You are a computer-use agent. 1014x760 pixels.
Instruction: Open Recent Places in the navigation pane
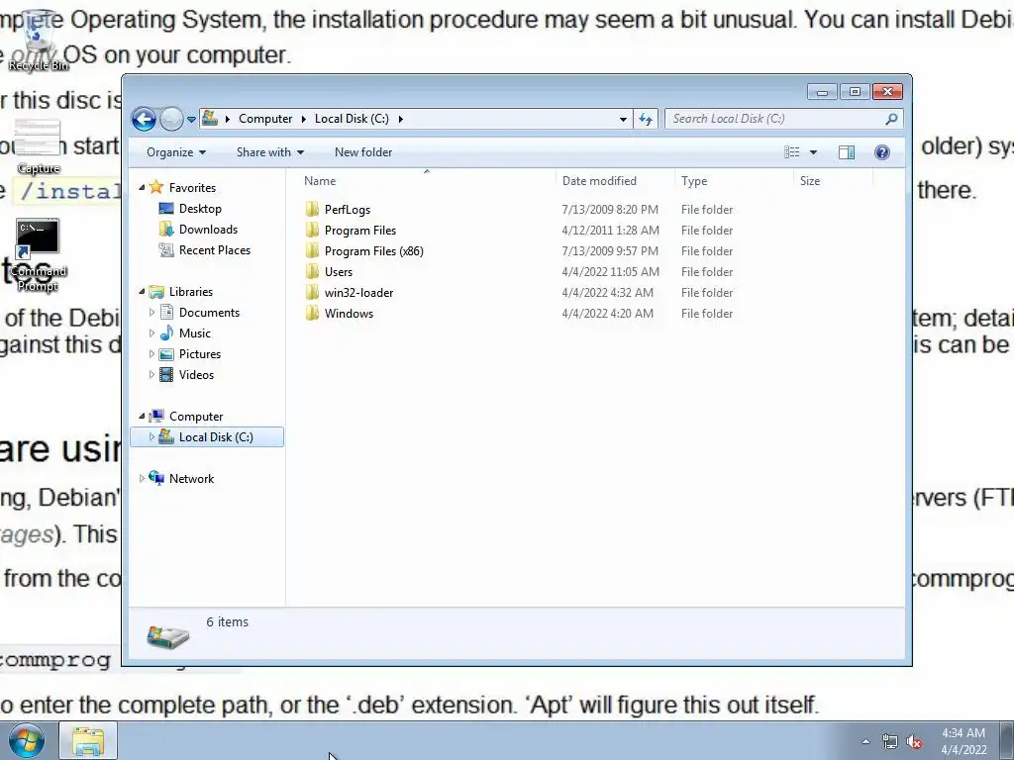(x=215, y=250)
